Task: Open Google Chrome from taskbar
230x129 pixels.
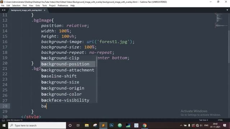Action: click(144, 125)
